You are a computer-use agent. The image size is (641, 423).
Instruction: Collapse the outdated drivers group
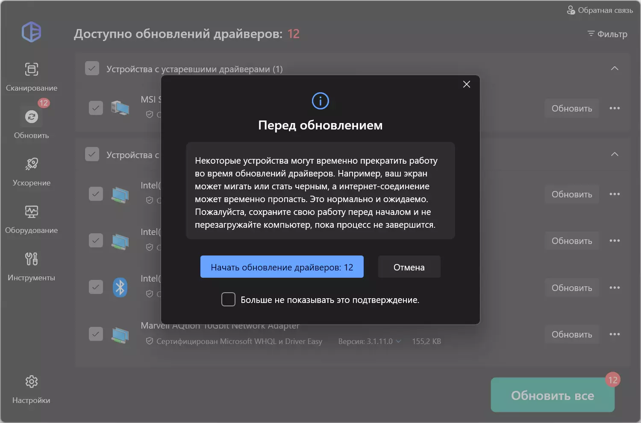click(615, 68)
